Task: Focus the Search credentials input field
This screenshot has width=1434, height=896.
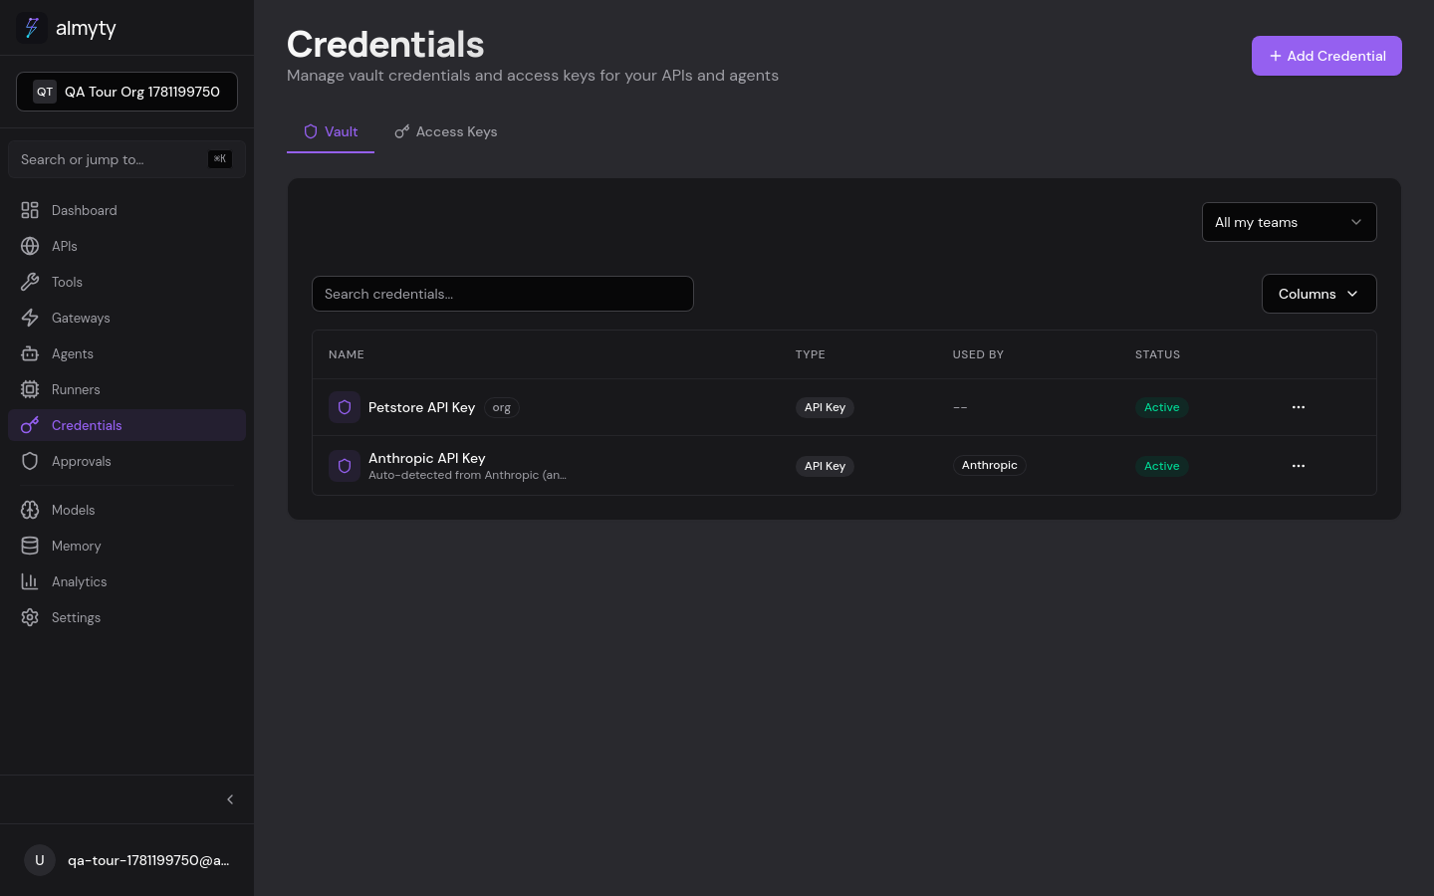Action: click(x=503, y=294)
